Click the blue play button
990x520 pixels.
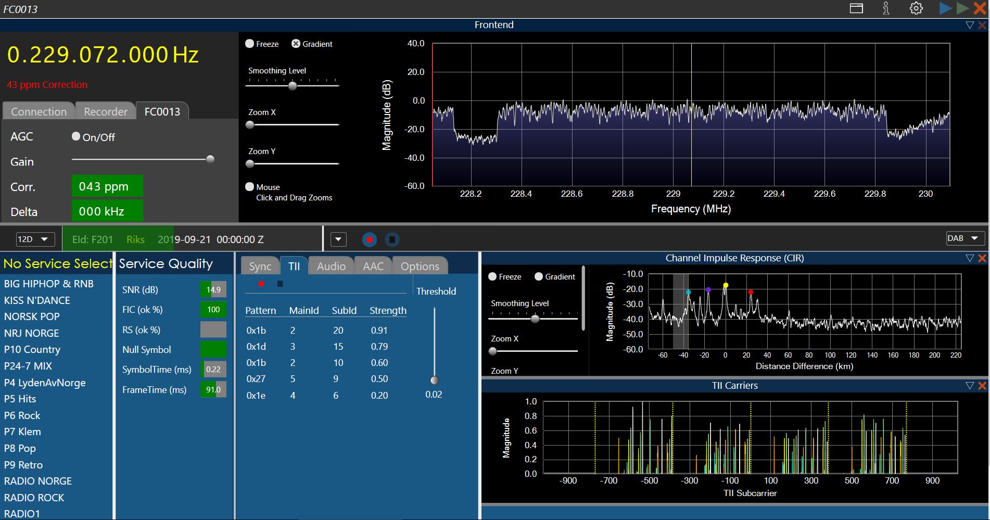click(x=945, y=8)
